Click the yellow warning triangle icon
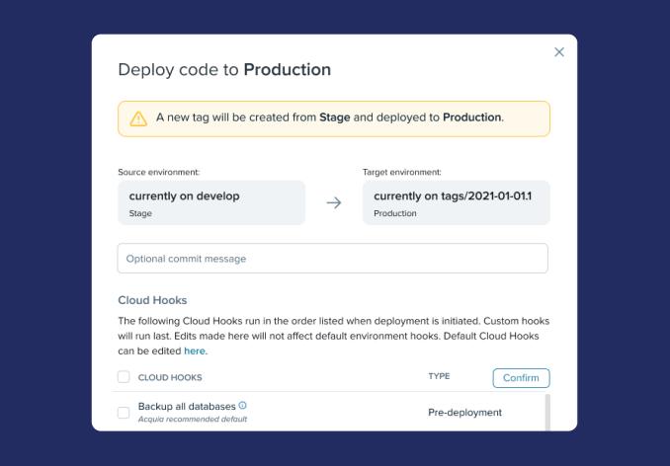Viewport: 670px width, 466px height. [x=138, y=118]
